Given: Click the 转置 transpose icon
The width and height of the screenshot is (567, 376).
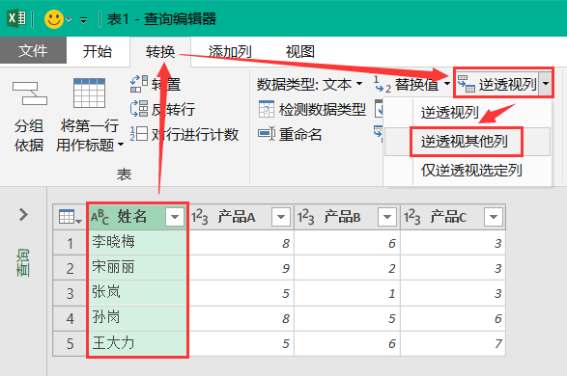Looking at the screenshot, I should pos(139,84).
